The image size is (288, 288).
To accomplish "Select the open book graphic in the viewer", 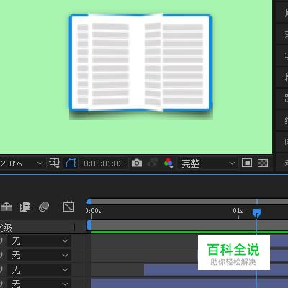I will coord(140,63).
